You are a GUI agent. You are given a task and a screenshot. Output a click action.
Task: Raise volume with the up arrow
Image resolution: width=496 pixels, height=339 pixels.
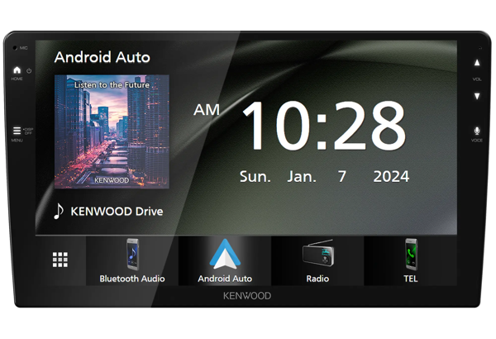tap(477, 63)
